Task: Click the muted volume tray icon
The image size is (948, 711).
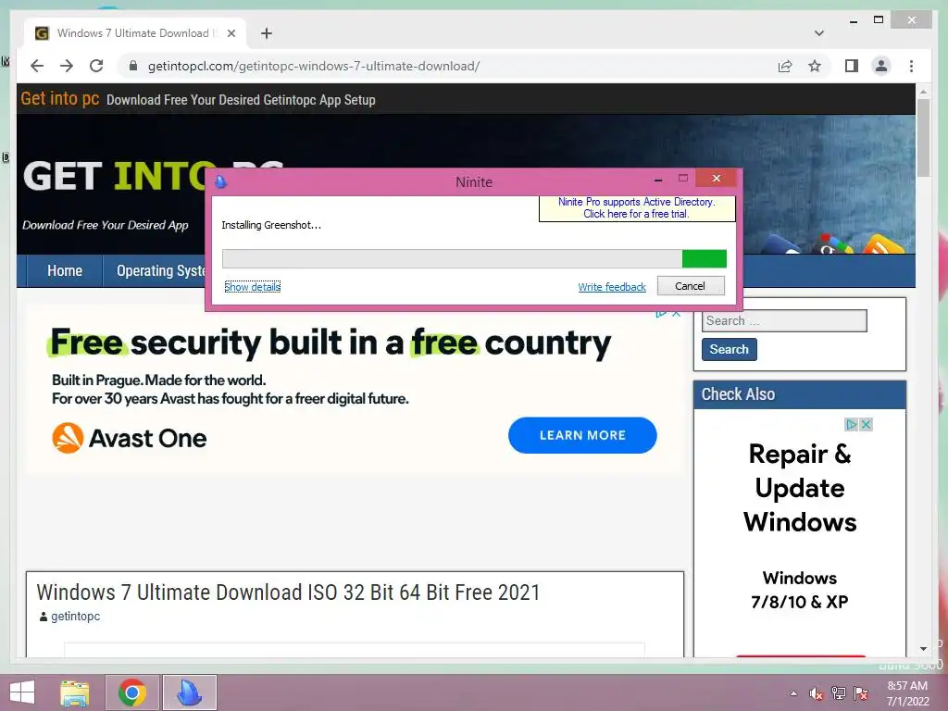Action: point(817,693)
